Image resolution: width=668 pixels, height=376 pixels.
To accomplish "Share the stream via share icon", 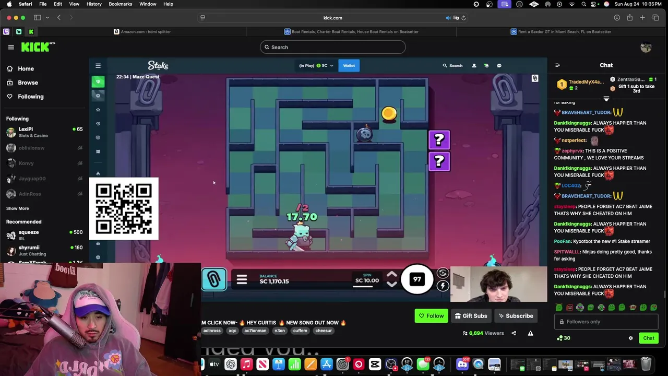I will [514, 333].
